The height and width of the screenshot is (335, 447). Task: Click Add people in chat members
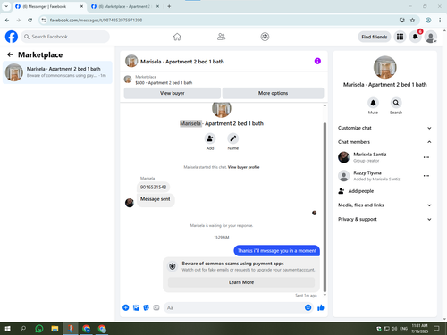356,191
